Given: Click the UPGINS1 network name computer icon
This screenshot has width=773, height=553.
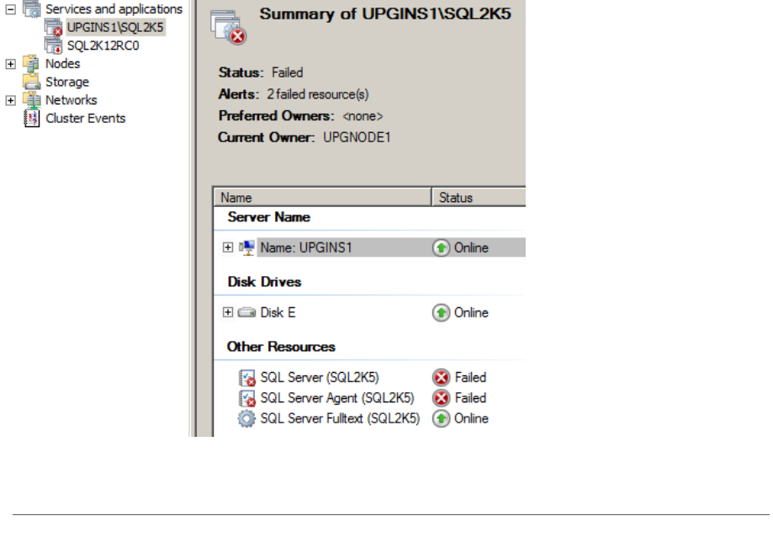Looking at the screenshot, I should [x=247, y=247].
